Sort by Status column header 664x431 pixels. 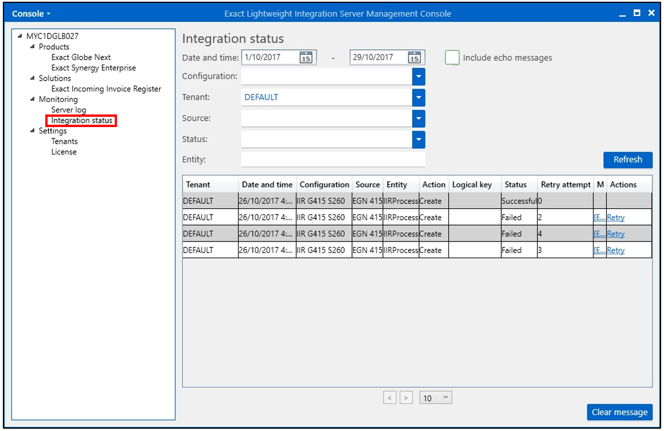coord(519,185)
